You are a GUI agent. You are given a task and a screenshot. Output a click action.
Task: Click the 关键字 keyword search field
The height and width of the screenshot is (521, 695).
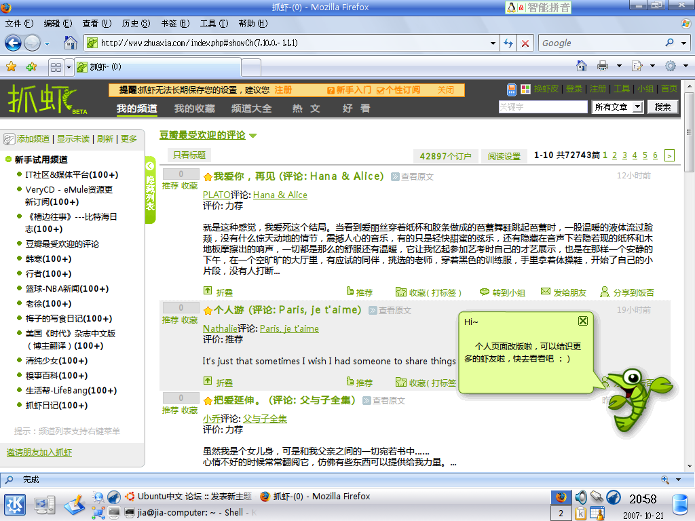point(543,107)
